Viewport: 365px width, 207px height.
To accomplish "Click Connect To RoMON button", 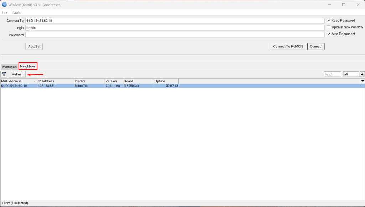I will pyautogui.click(x=288, y=46).
